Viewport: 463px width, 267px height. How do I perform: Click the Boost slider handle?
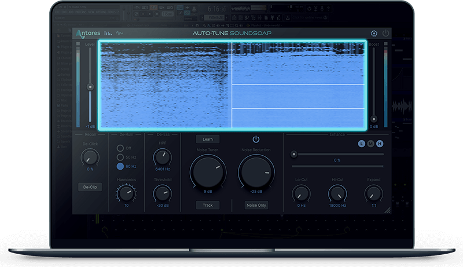pyautogui.click(x=374, y=119)
